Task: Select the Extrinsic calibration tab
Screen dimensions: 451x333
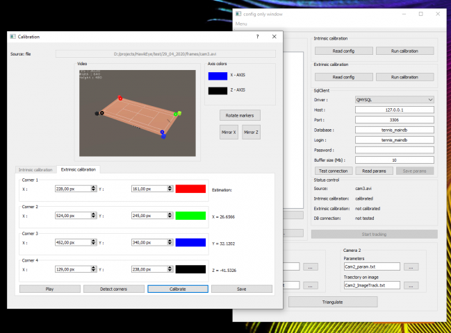Action: (x=79, y=169)
